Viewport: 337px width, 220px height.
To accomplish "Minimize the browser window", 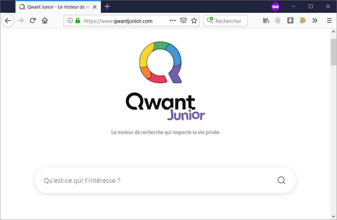I will tap(293, 6).
